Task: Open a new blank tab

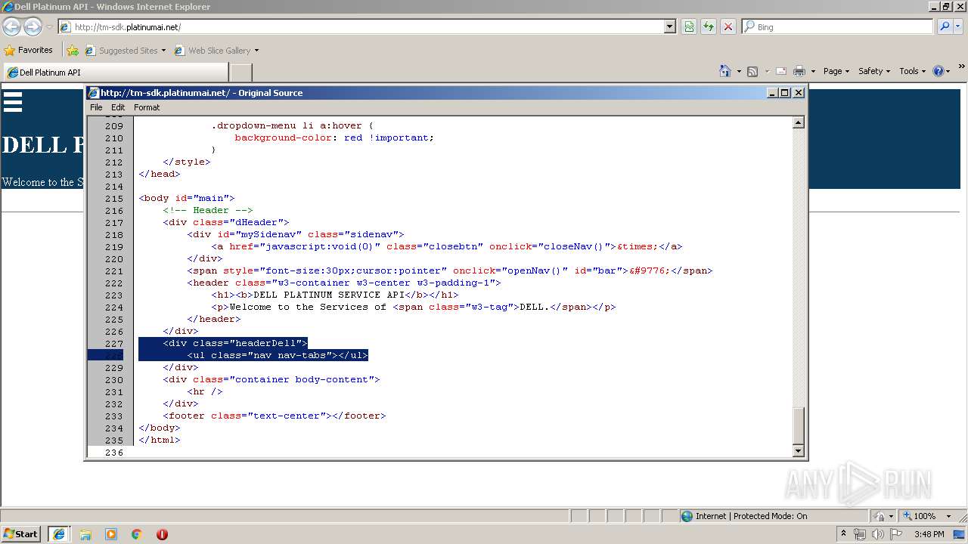Action: click(240, 73)
